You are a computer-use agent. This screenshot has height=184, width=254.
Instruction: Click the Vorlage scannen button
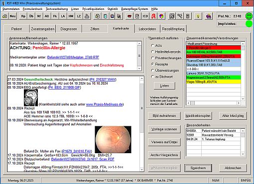point(164,129)
